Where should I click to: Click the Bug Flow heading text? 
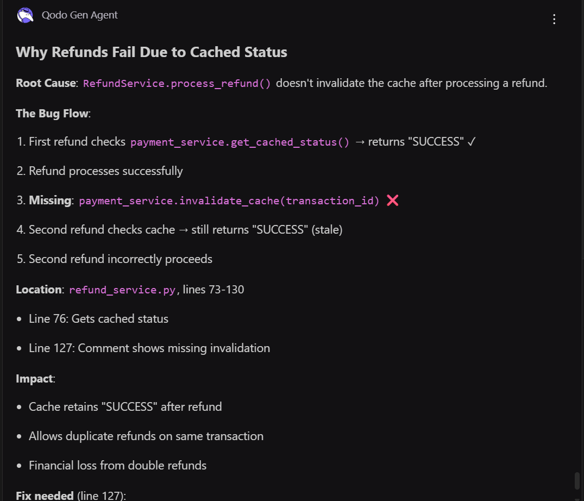tap(52, 113)
